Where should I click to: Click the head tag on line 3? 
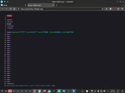9,20
